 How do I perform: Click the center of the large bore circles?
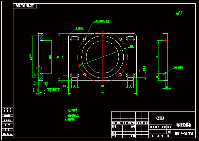103,57
